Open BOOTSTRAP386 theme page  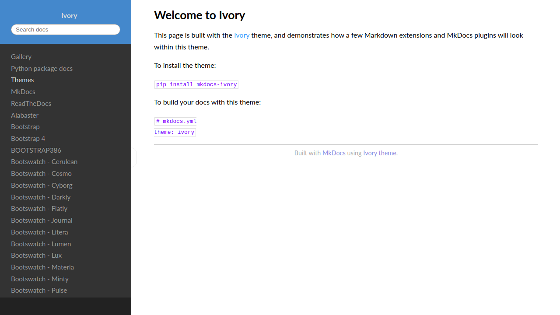pos(36,150)
